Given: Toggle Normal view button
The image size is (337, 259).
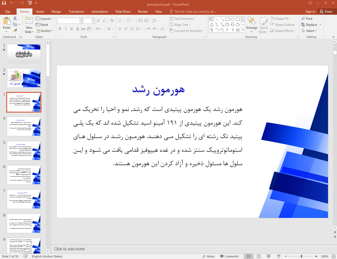Looking at the screenshot, I should pyautogui.click(x=249, y=256).
